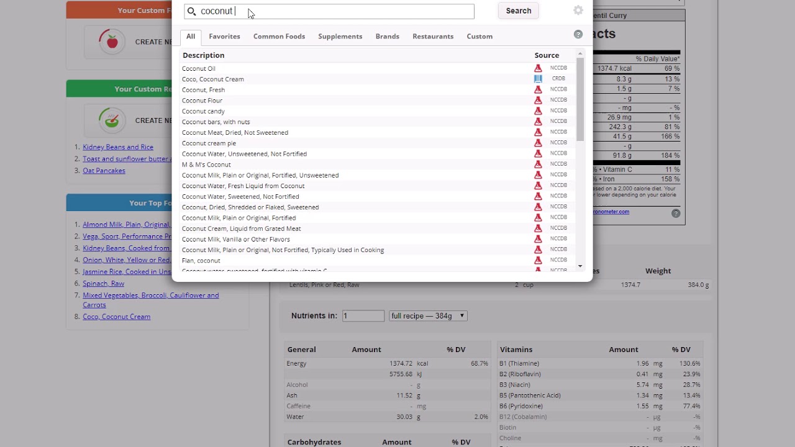Click the CRDB source icon for Coco, Coconut Cream
The width and height of the screenshot is (795, 447).
tap(538, 79)
